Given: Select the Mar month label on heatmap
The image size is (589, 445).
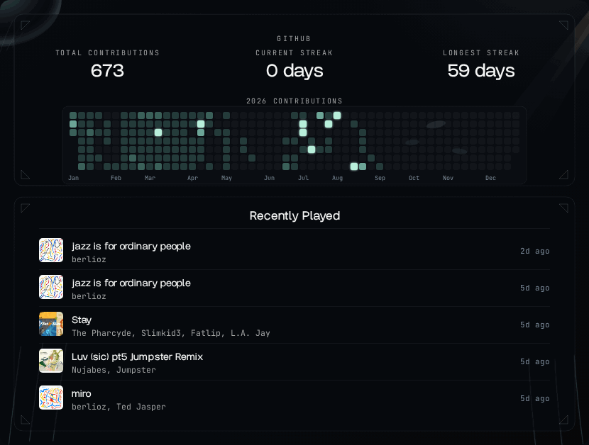Looking at the screenshot, I should (150, 178).
